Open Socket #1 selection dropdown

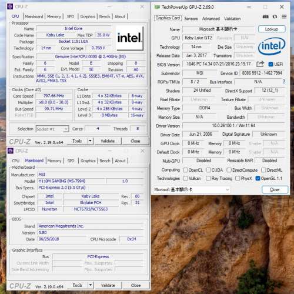tap(52, 129)
